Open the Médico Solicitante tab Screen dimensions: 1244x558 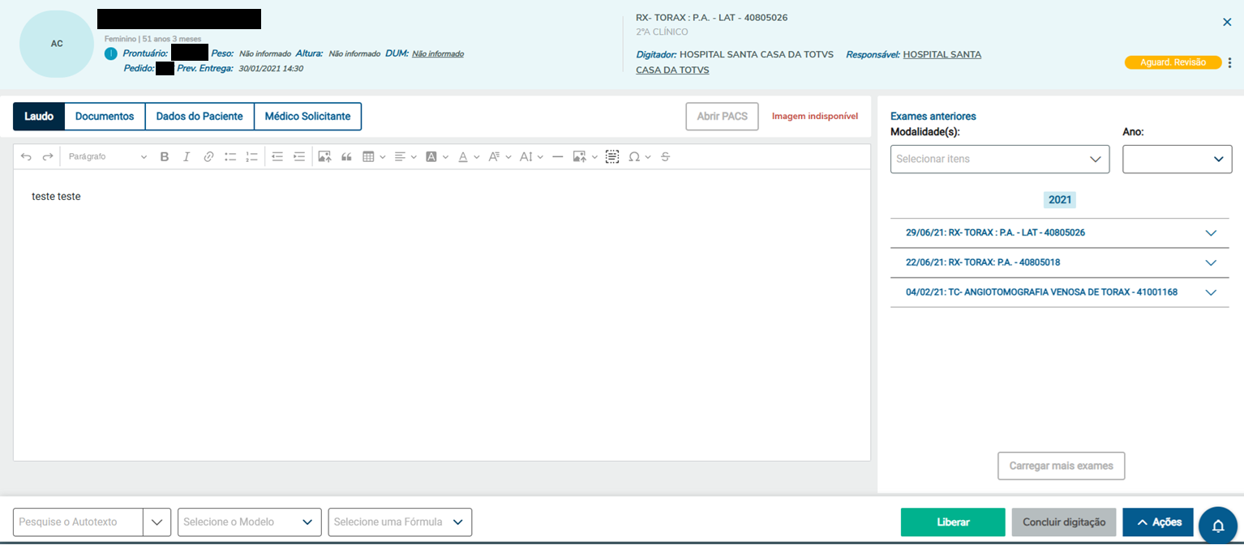pos(307,117)
